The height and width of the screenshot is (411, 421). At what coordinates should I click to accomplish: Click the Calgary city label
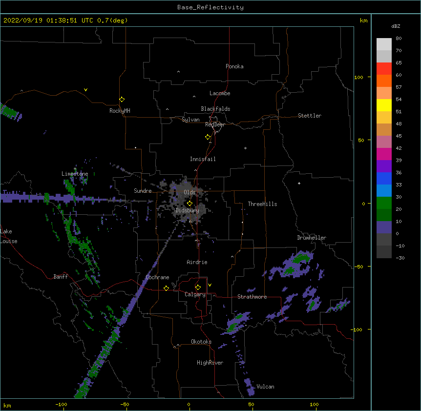click(x=195, y=294)
